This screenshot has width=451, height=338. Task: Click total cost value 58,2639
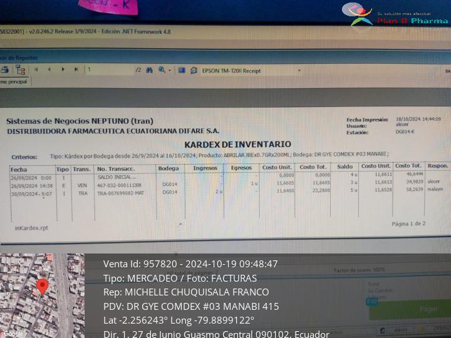pyautogui.click(x=414, y=190)
